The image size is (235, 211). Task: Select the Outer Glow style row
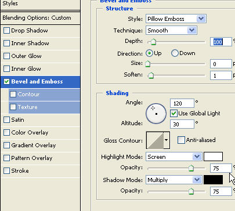[40, 56]
